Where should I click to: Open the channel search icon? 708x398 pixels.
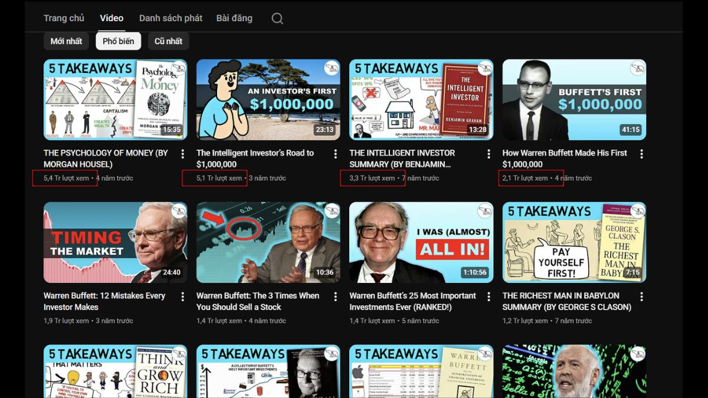[x=277, y=18]
